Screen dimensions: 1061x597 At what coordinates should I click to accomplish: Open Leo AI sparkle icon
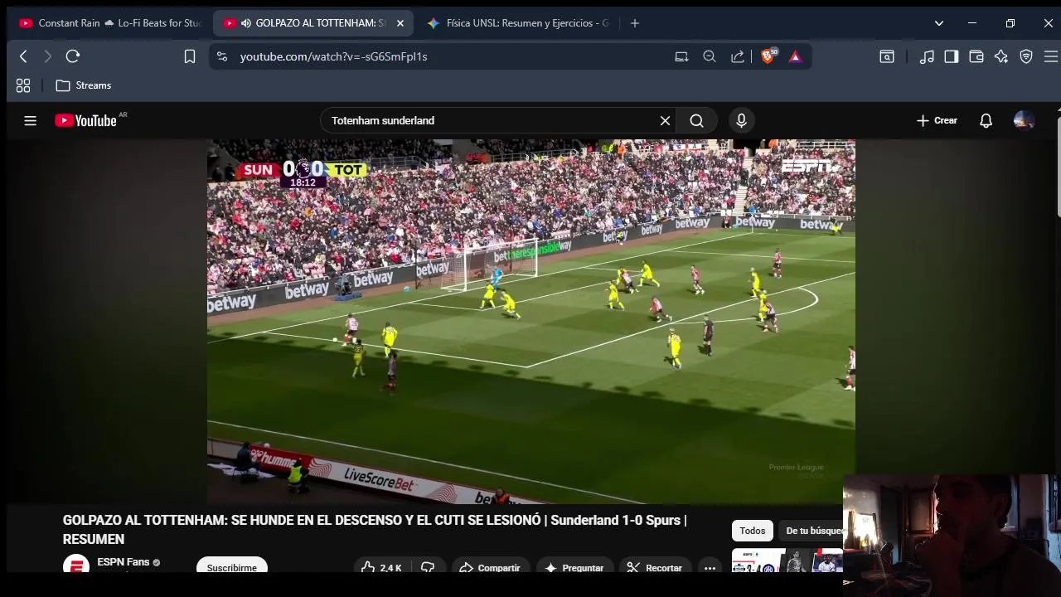pyautogui.click(x=1001, y=56)
